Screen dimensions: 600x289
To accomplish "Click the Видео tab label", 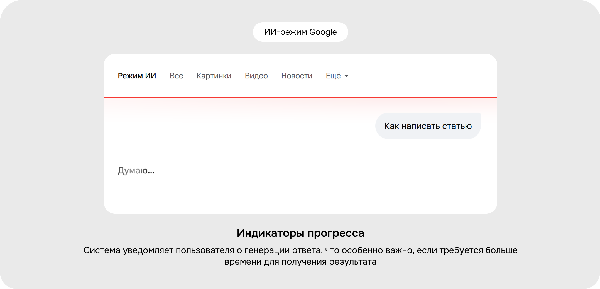I will pyautogui.click(x=256, y=76).
